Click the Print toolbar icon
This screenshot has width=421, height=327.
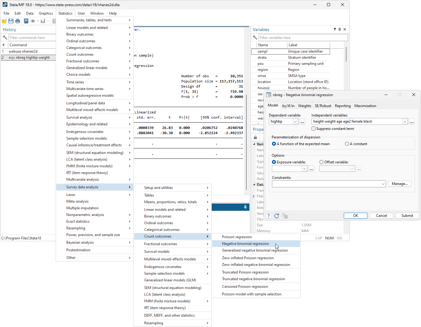18,21
